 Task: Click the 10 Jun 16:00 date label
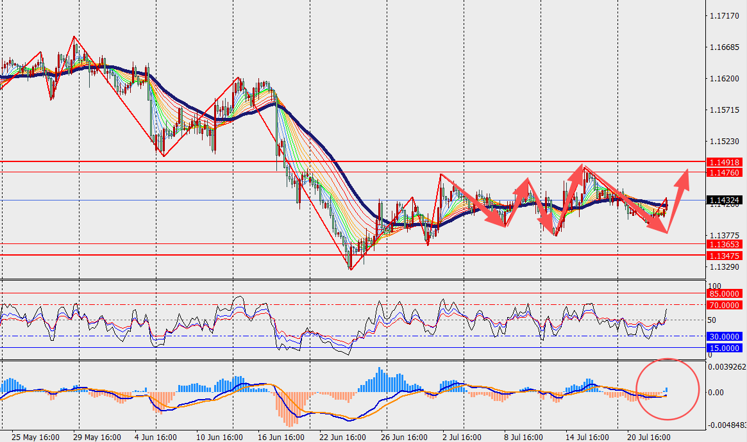(x=219, y=438)
